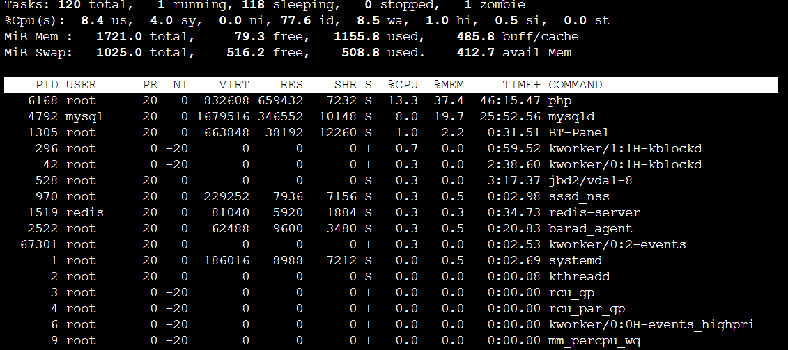Image resolution: width=788 pixels, height=350 pixels.
Task: Click the VIRT column header
Action: point(233,85)
